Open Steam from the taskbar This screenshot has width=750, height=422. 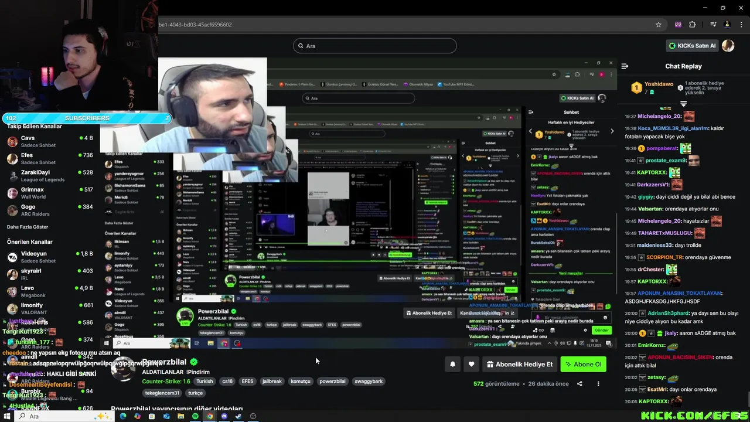coord(238,416)
